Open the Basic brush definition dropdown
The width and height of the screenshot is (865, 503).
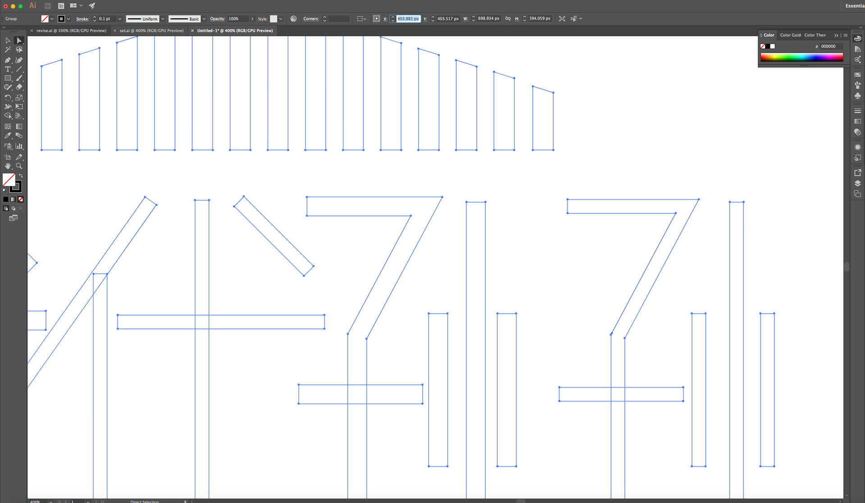204,19
